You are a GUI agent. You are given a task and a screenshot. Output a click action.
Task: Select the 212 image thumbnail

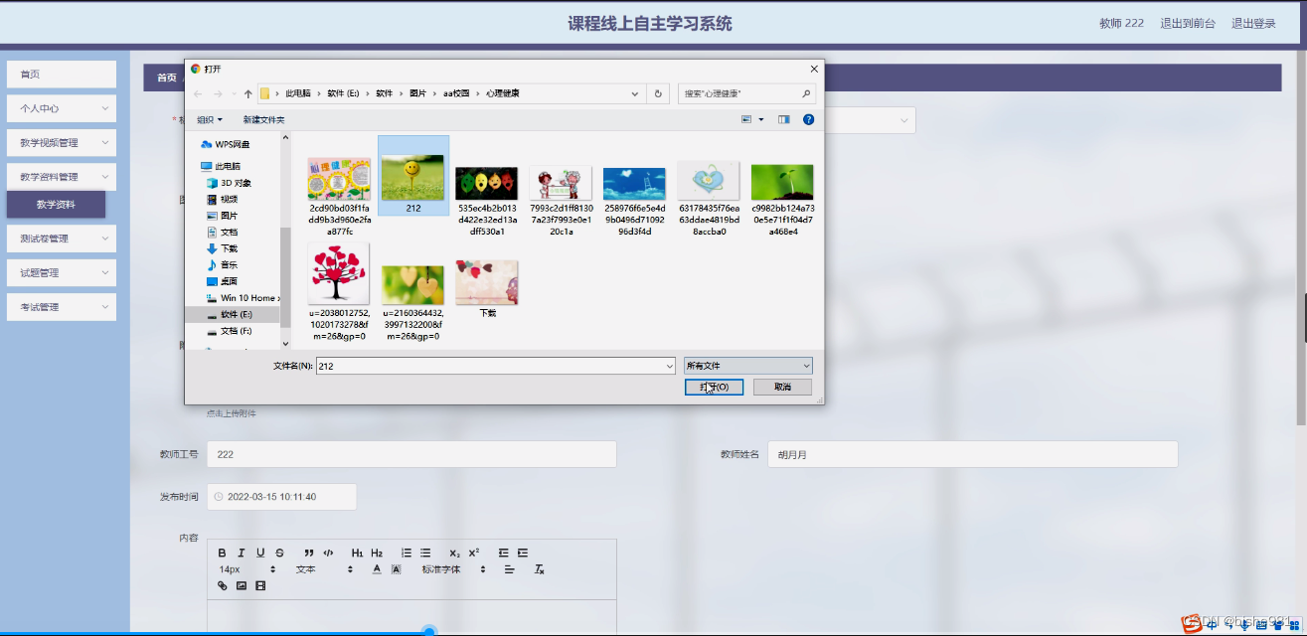412,174
